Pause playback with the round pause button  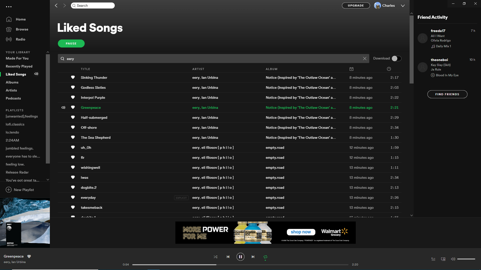pos(241,257)
